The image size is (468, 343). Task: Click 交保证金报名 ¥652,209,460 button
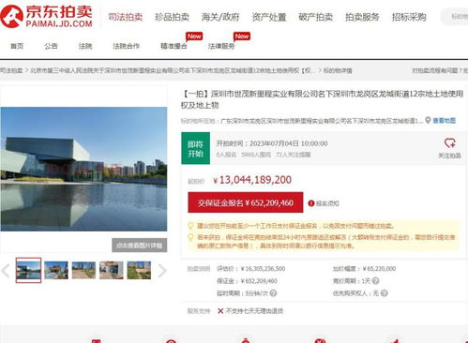[x=246, y=202]
